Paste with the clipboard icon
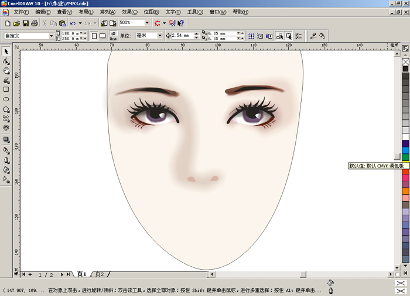410x296 pixels. tap(62, 23)
